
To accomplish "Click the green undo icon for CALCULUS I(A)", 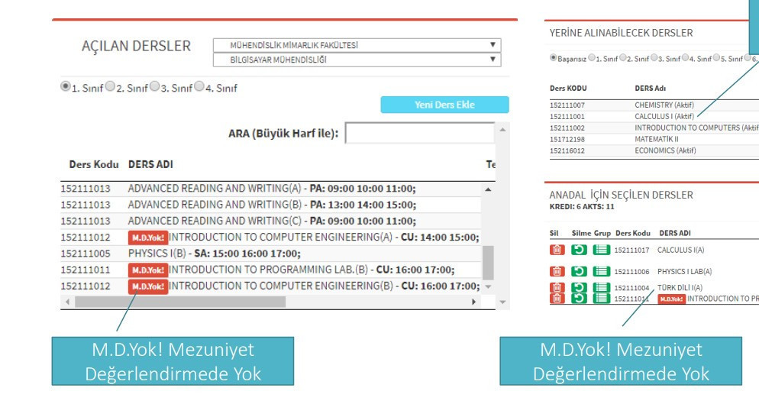I will (579, 250).
